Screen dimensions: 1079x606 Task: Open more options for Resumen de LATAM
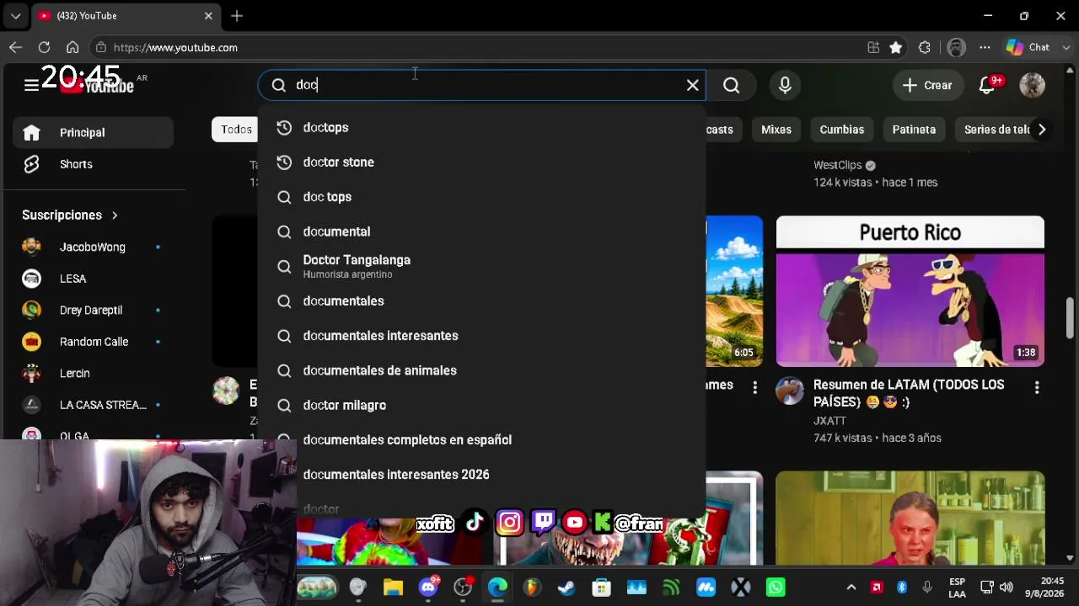(1037, 387)
